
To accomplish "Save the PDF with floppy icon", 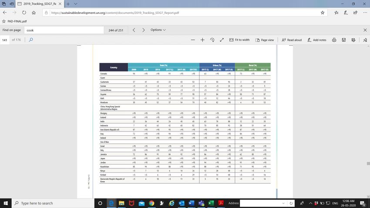I will click(x=344, y=40).
